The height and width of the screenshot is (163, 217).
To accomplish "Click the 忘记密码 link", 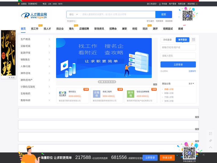I will coord(164,71).
